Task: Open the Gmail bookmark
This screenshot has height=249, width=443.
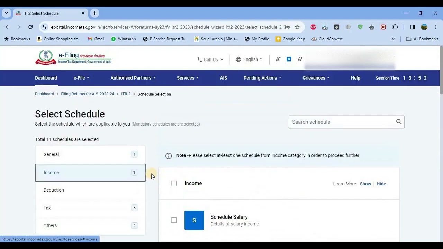Action: pos(96,39)
